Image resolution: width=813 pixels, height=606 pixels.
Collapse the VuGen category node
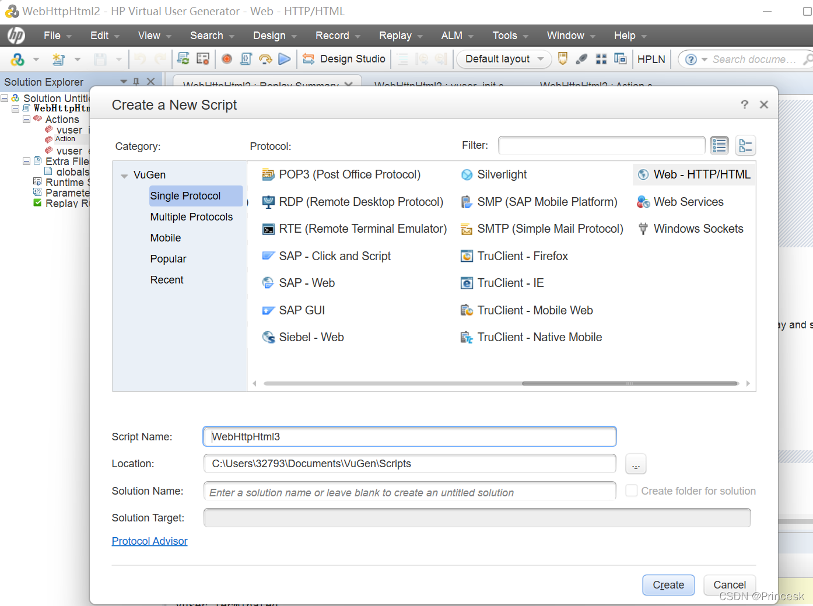[124, 176]
